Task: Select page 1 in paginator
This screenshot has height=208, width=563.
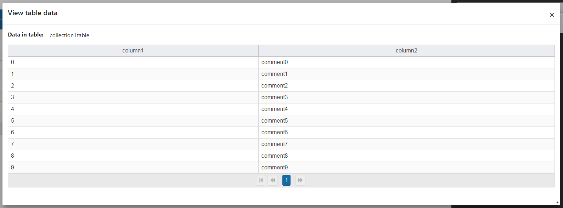Action: (x=287, y=180)
